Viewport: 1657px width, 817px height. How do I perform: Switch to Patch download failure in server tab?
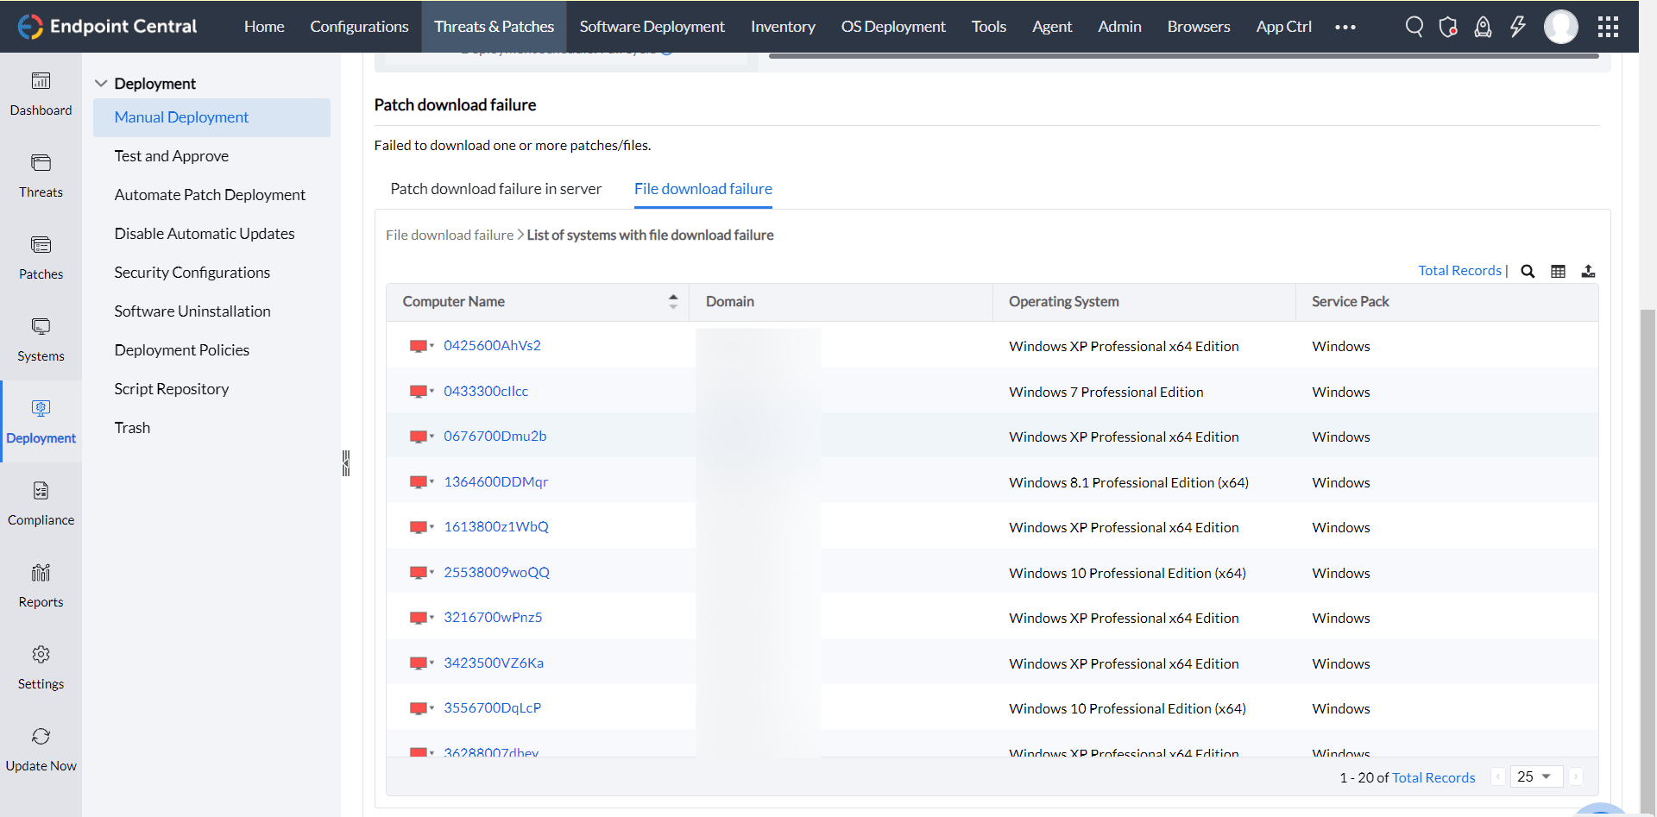pos(495,189)
